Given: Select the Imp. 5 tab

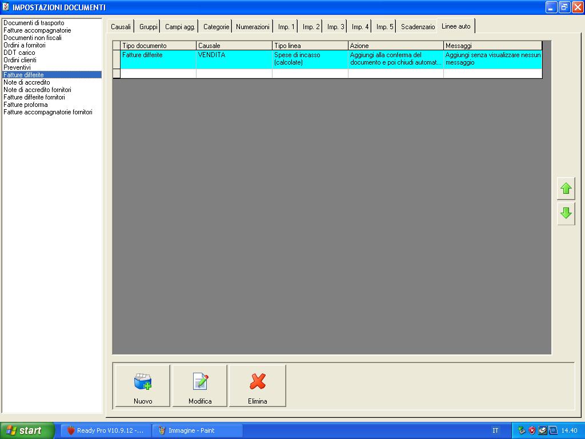Looking at the screenshot, I should pos(384,27).
